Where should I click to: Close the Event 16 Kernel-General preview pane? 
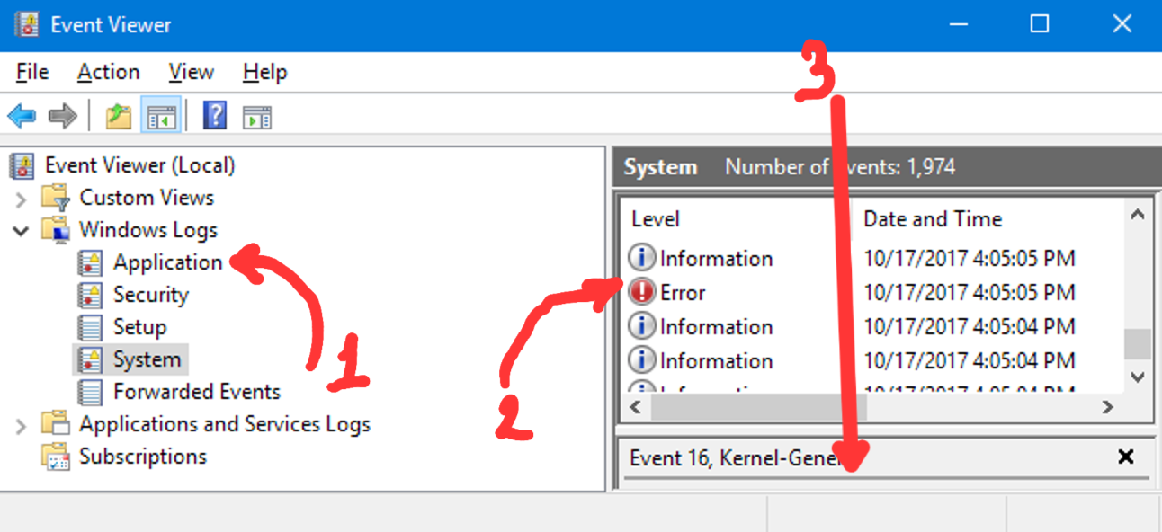(x=1126, y=457)
